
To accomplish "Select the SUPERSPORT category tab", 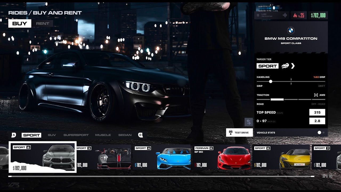I will pyautogui.click(x=76, y=135).
